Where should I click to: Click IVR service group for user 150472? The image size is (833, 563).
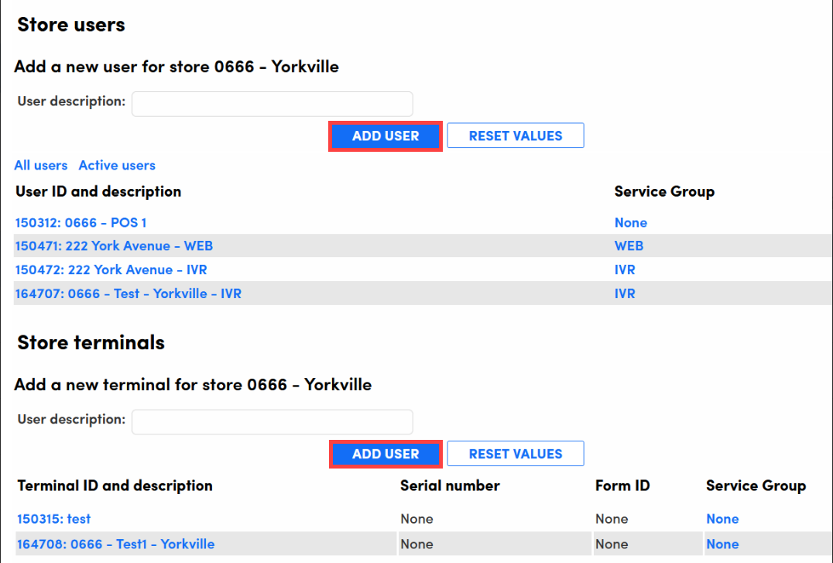[x=624, y=269]
